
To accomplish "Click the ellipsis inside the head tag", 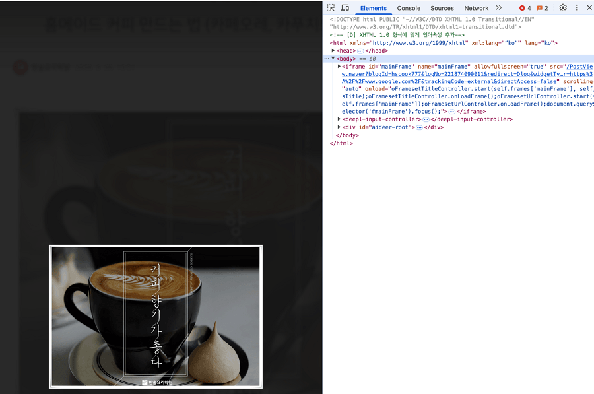I will point(360,51).
